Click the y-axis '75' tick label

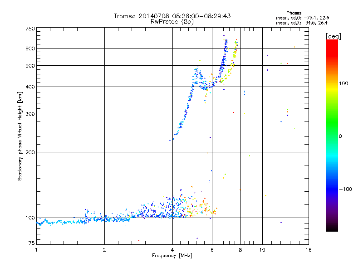pyautogui.click(x=32, y=243)
